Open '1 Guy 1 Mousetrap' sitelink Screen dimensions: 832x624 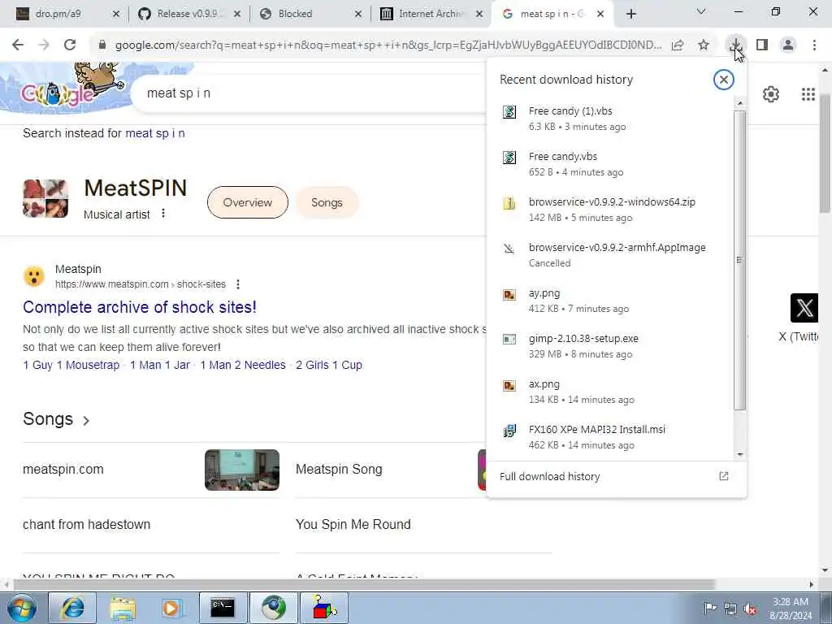(x=71, y=365)
